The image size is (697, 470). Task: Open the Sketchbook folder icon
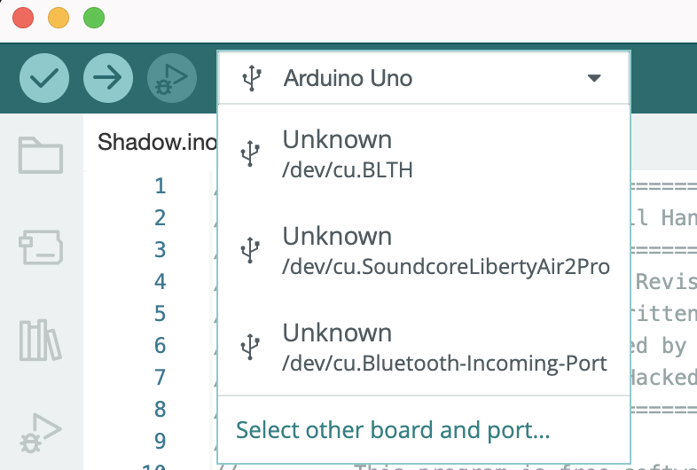(x=41, y=155)
